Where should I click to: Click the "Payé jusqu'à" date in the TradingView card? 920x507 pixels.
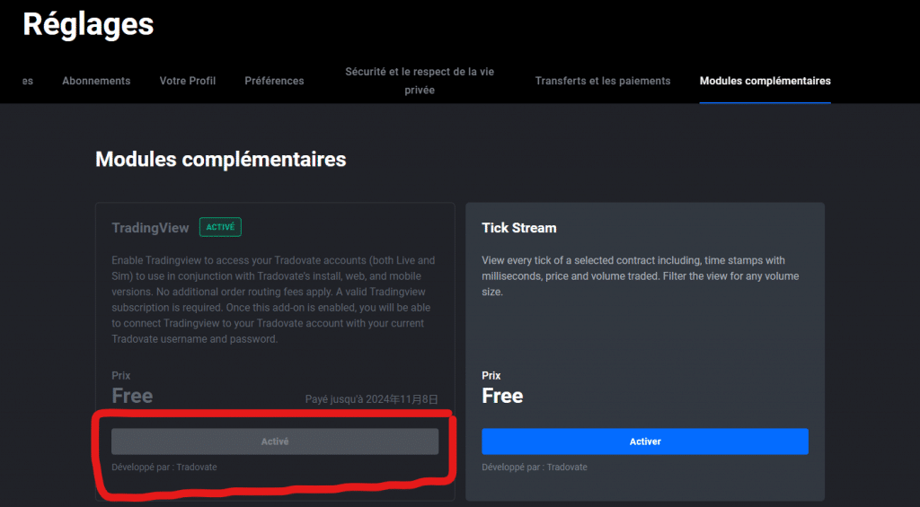coord(371,398)
